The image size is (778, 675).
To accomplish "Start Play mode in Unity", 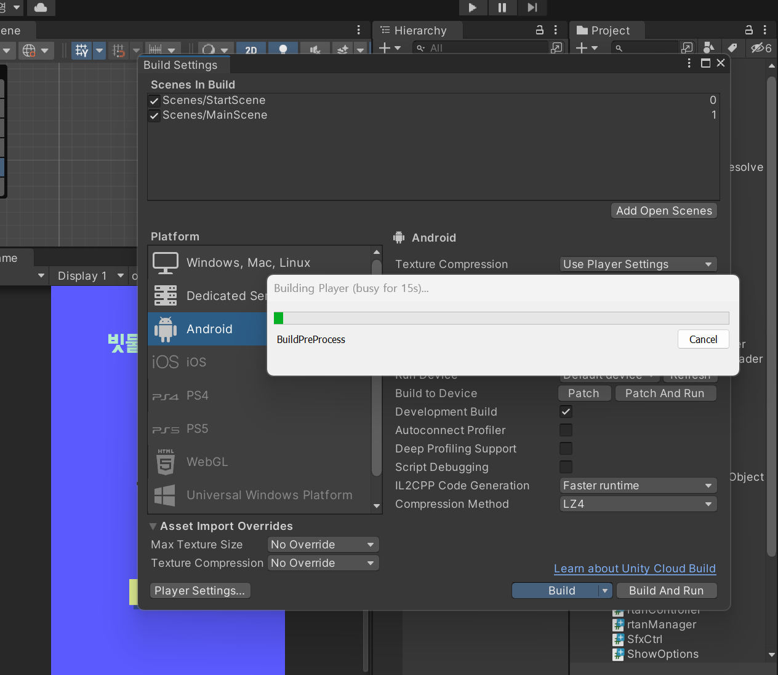I will pos(473,7).
